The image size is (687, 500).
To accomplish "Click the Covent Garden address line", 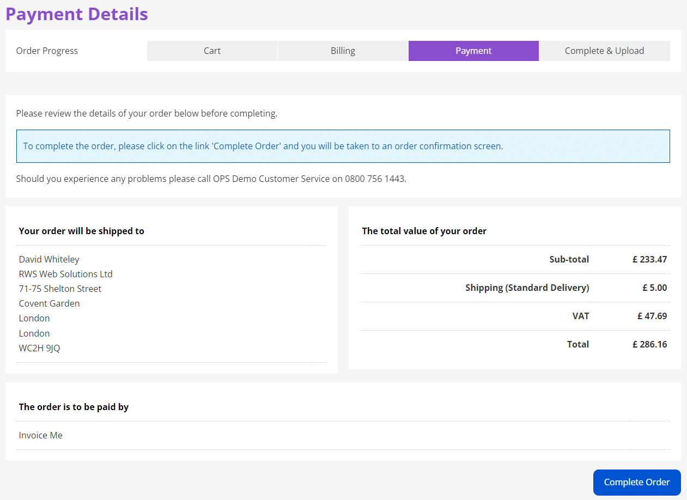I will 49,303.
